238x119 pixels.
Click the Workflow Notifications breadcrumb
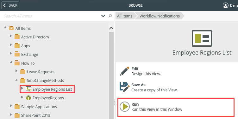tap(160, 16)
